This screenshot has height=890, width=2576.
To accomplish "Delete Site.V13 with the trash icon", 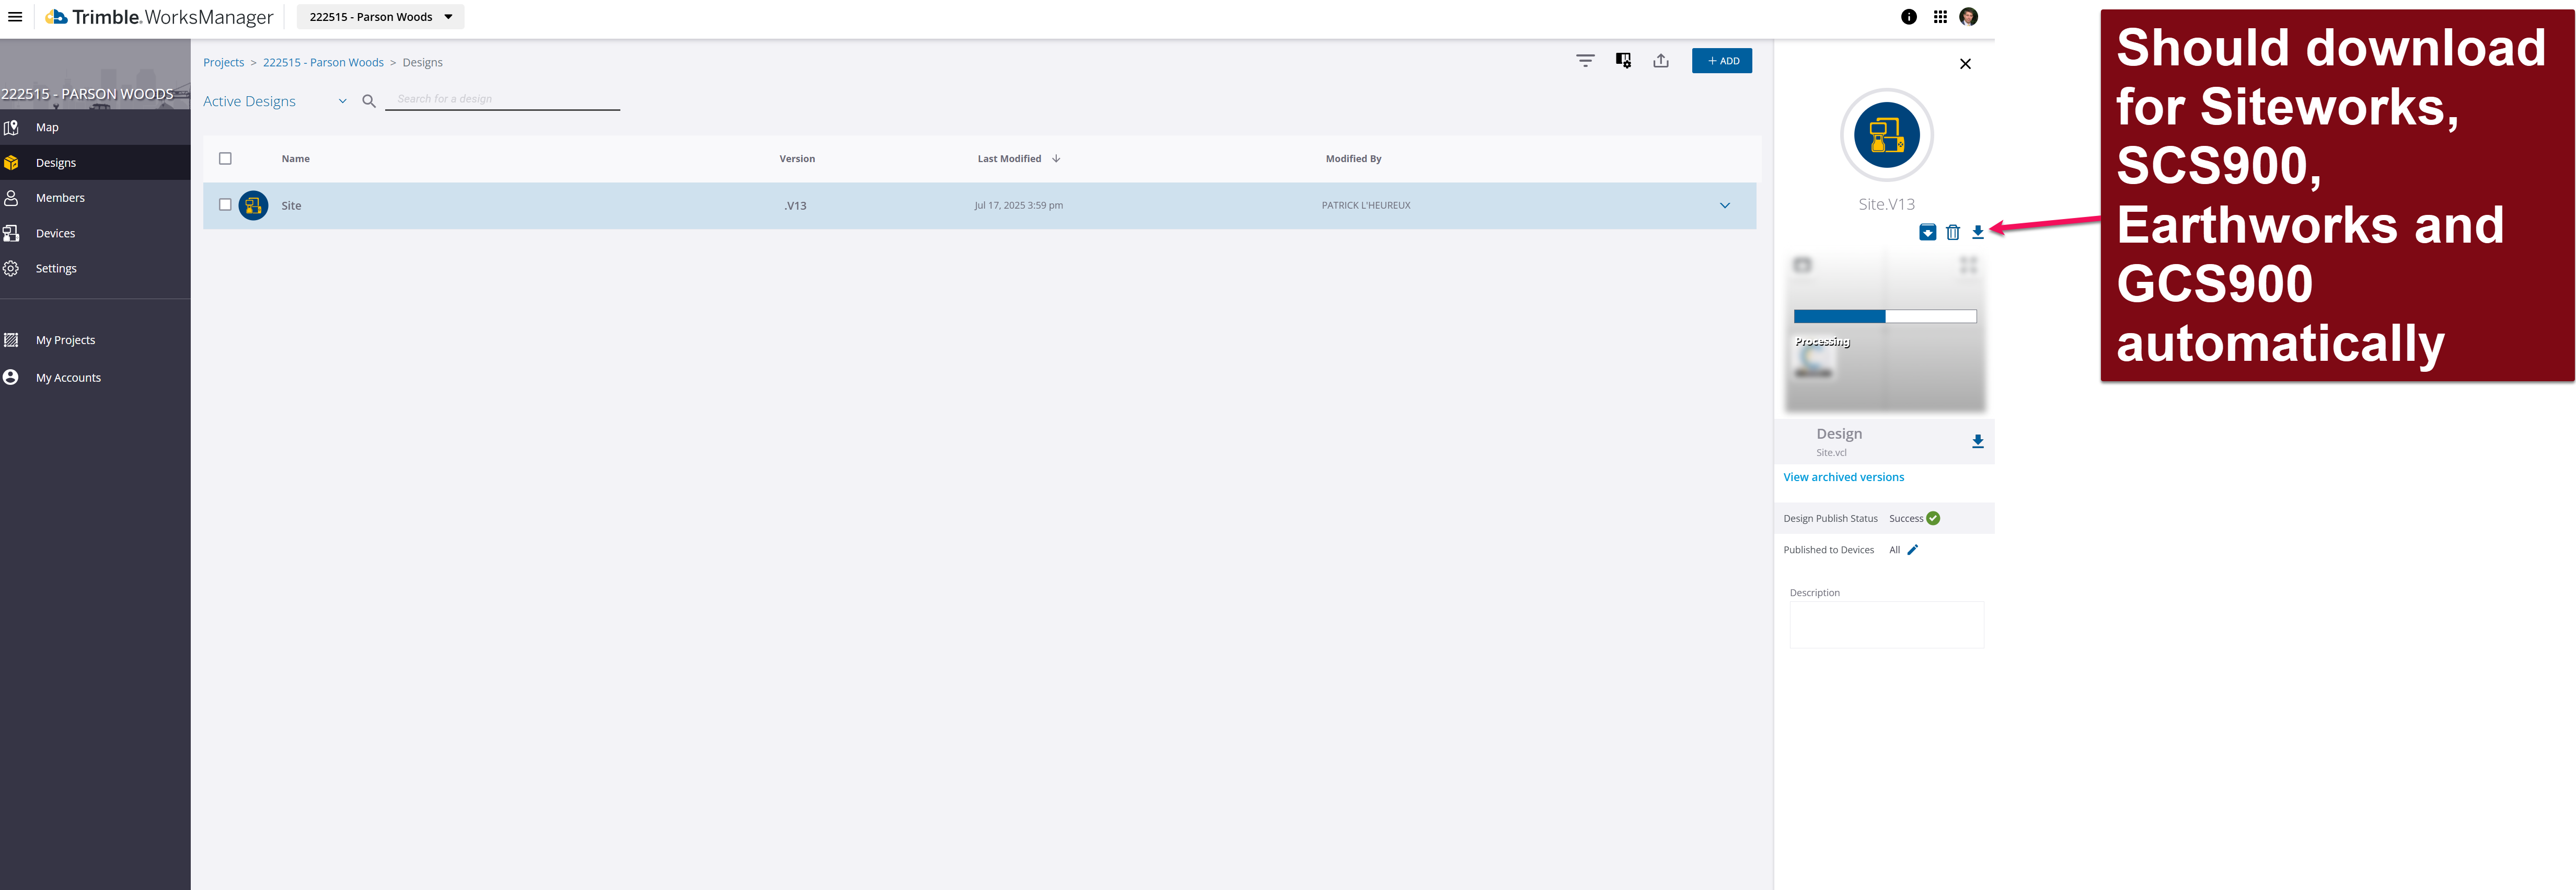I will tap(1952, 232).
